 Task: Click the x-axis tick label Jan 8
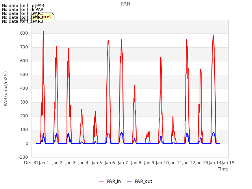(x=136, y=163)
